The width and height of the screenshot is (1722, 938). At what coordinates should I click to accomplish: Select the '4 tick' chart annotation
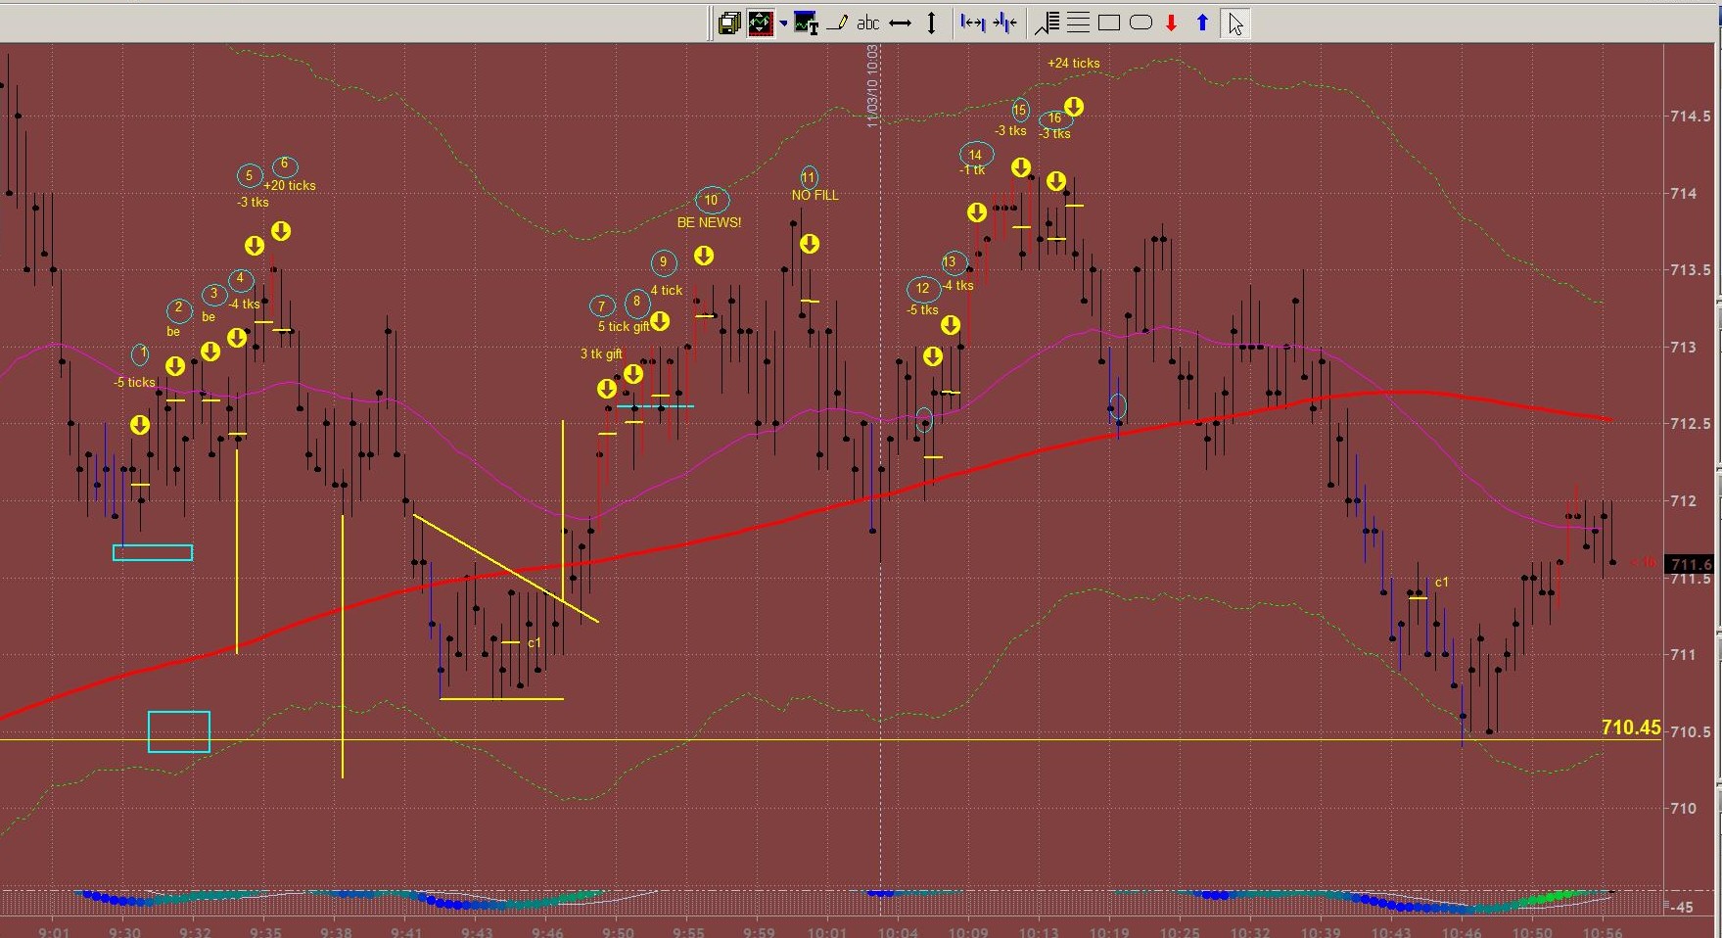tap(667, 290)
